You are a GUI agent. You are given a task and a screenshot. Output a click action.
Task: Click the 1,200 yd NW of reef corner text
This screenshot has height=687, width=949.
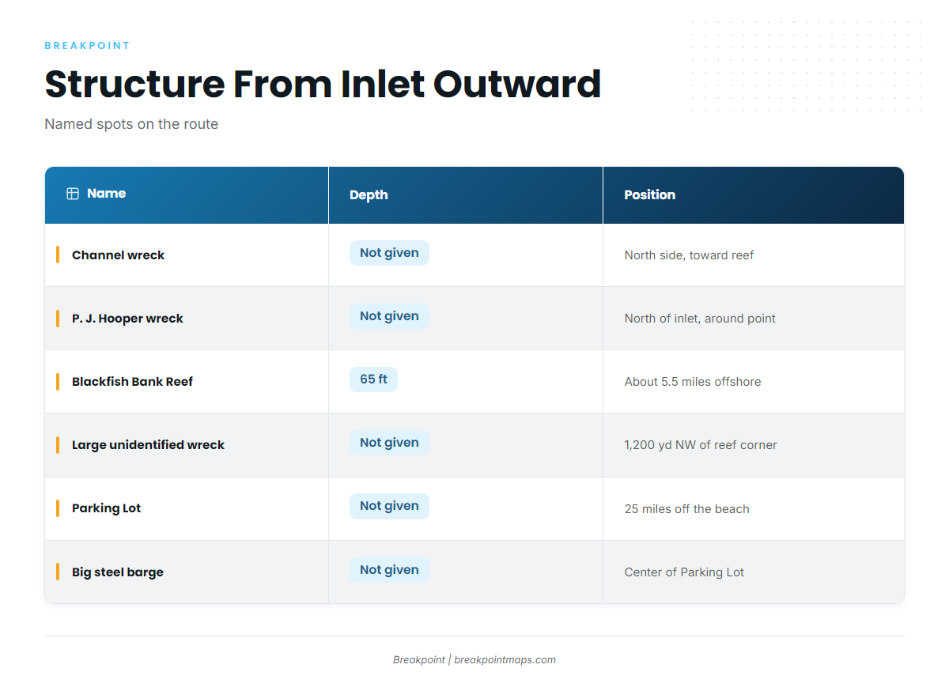(701, 445)
